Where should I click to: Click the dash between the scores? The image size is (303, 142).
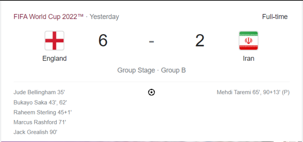[151, 41]
